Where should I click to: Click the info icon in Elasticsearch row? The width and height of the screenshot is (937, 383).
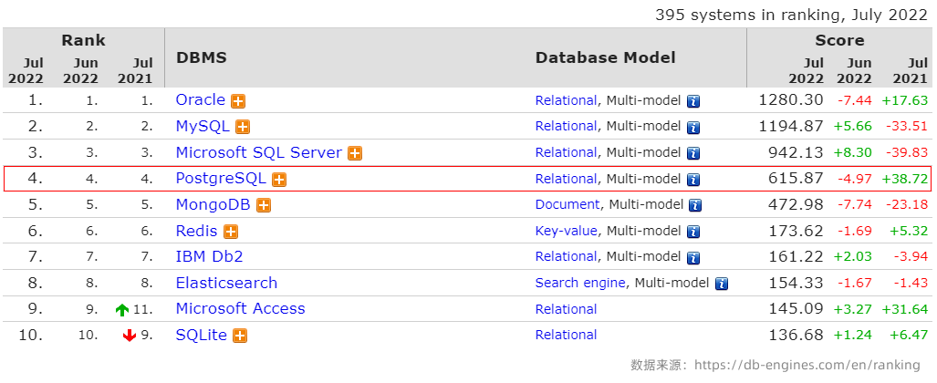click(722, 284)
